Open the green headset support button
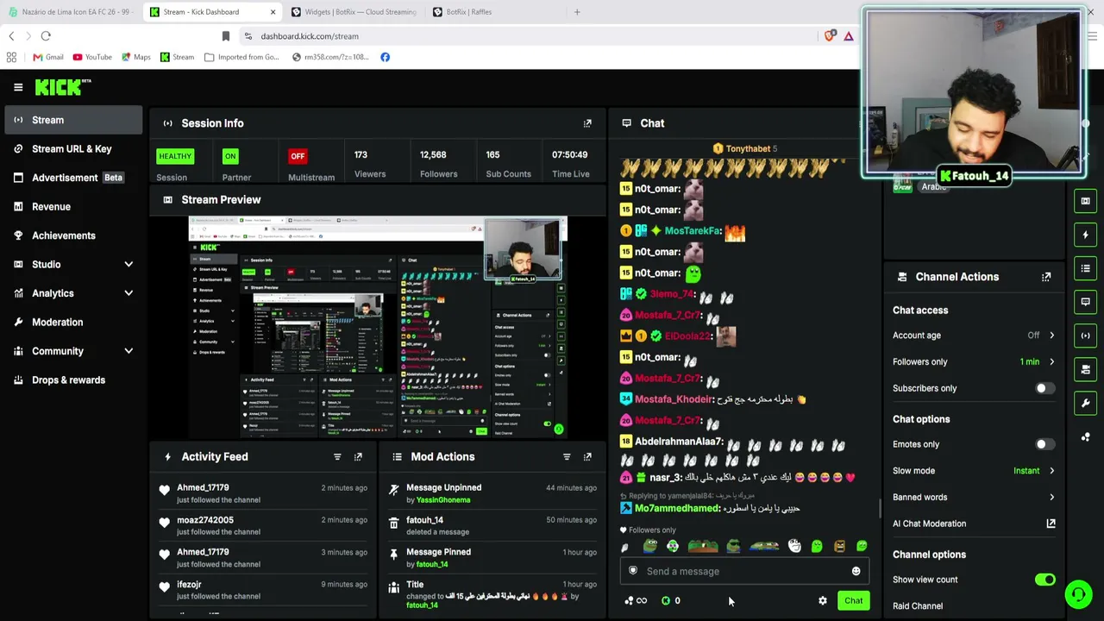Screen dimensions: 1104x621 click(x=1077, y=594)
